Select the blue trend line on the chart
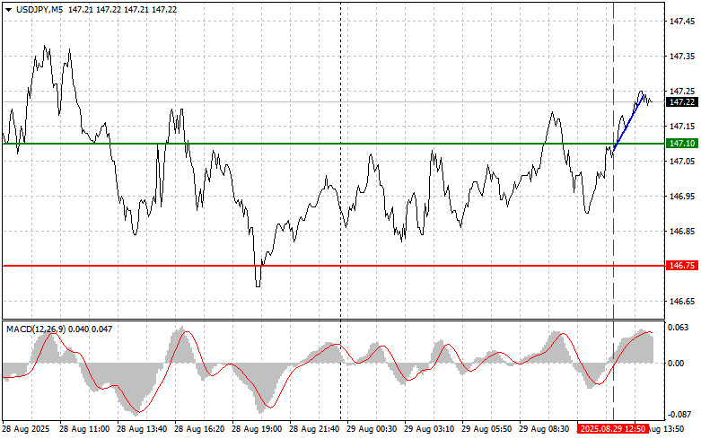The image size is (701, 439). coord(628,123)
